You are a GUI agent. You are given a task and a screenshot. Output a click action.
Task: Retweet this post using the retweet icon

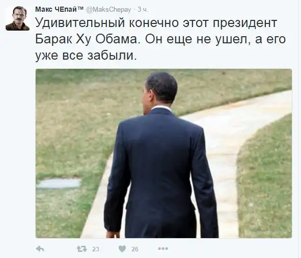[82, 249]
